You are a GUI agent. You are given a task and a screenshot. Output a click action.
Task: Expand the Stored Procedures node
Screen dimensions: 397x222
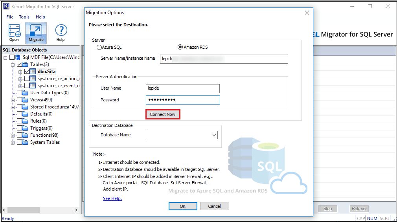click(x=13, y=108)
